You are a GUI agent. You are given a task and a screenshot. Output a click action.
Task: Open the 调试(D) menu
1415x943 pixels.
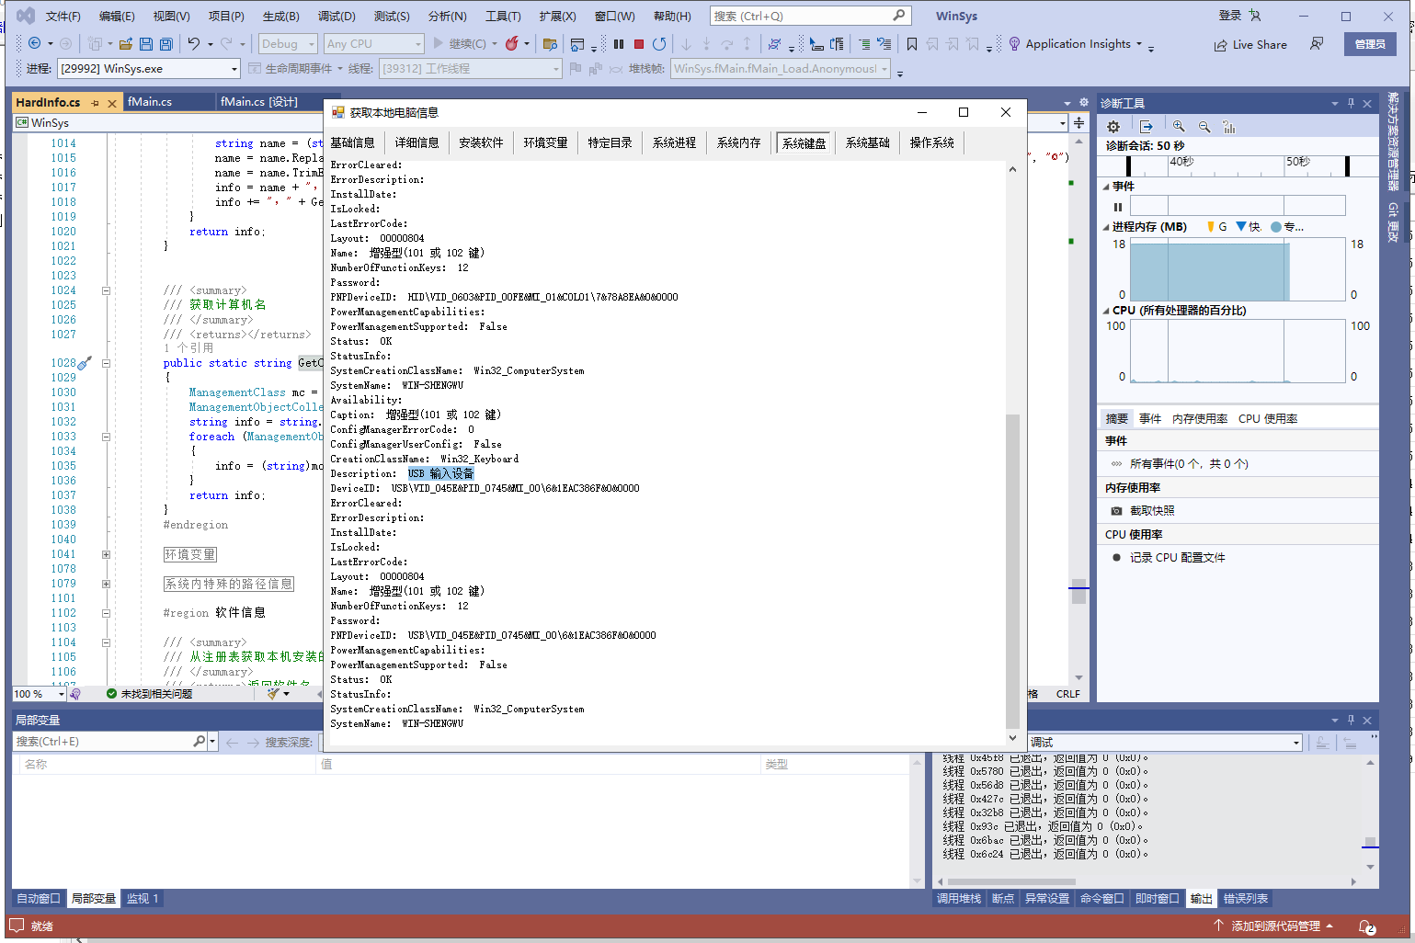(x=337, y=16)
